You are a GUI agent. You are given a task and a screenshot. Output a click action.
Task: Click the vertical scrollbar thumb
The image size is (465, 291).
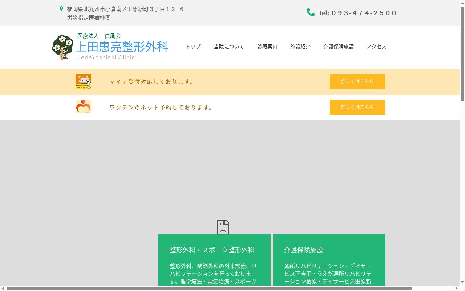coord(462,54)
